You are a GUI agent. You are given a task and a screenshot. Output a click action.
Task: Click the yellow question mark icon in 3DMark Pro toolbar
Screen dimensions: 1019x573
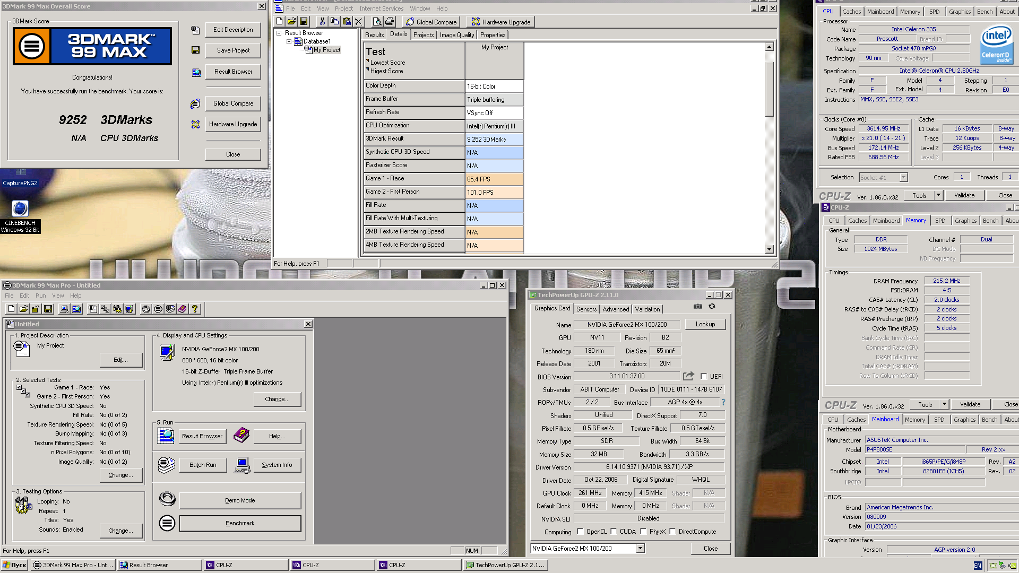click(x=195, y=309)
